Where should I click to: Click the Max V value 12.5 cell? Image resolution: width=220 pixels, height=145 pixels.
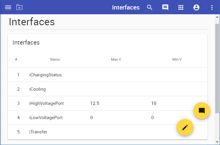click(95, 103)
